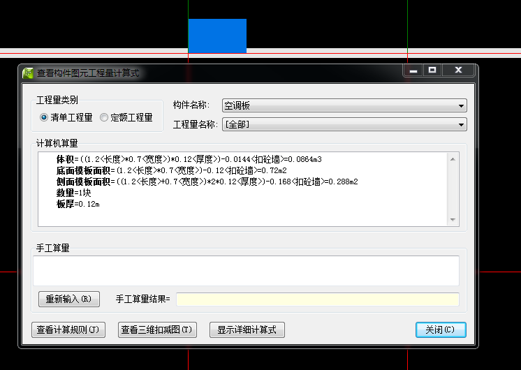Maximize the 查看构件图元工程量计算式 dialog
The height and width of the screenshot is (370, 521).
tap(432, 71)
